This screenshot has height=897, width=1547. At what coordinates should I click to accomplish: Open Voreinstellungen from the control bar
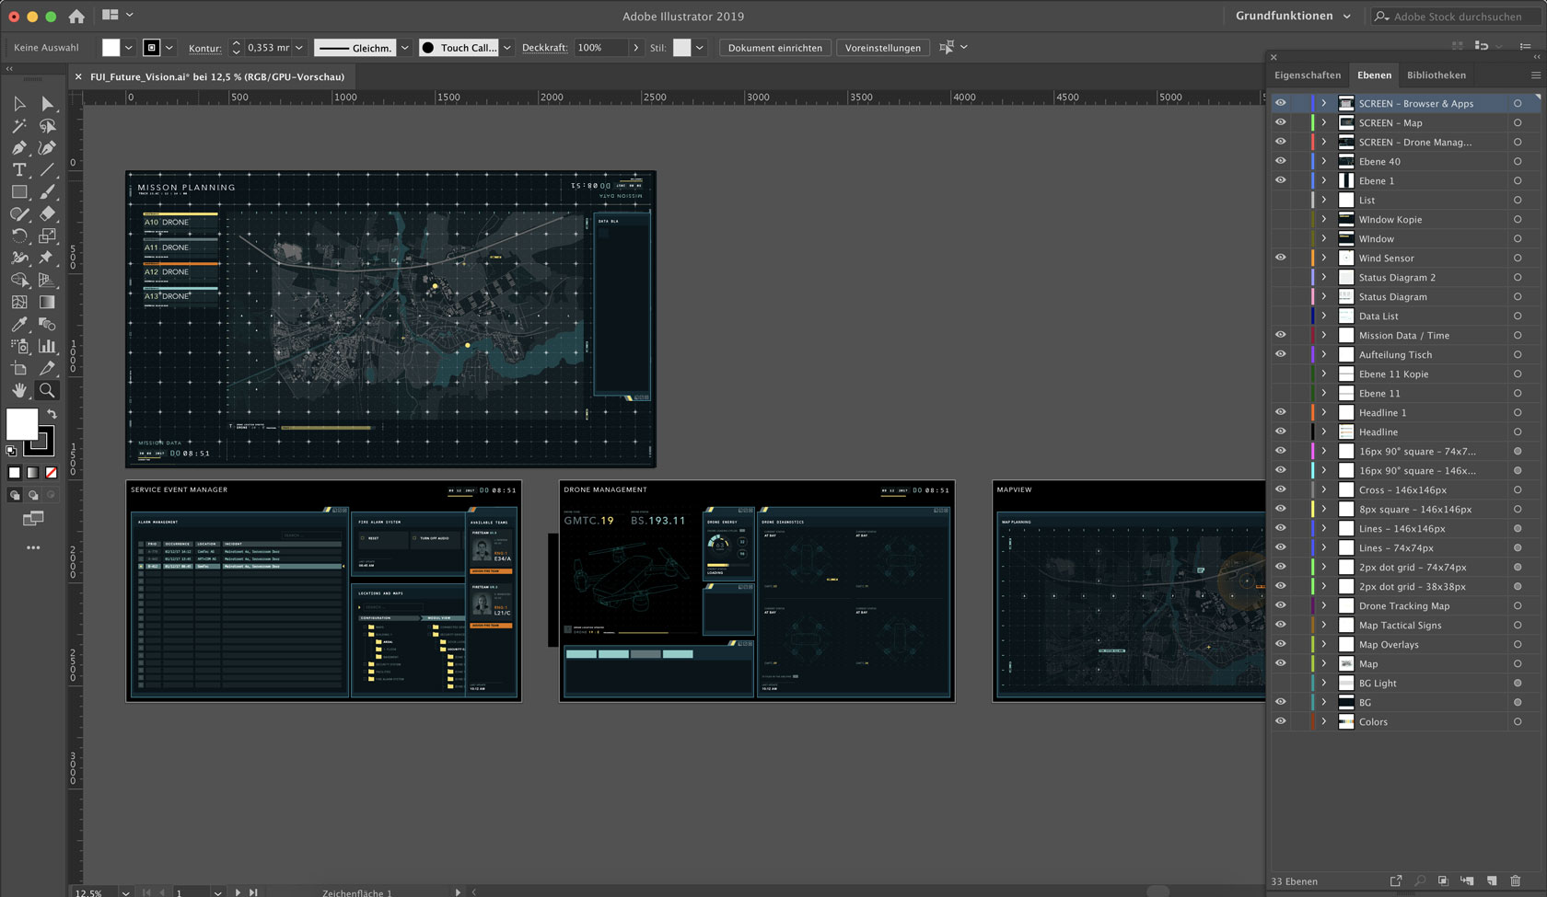882,48
